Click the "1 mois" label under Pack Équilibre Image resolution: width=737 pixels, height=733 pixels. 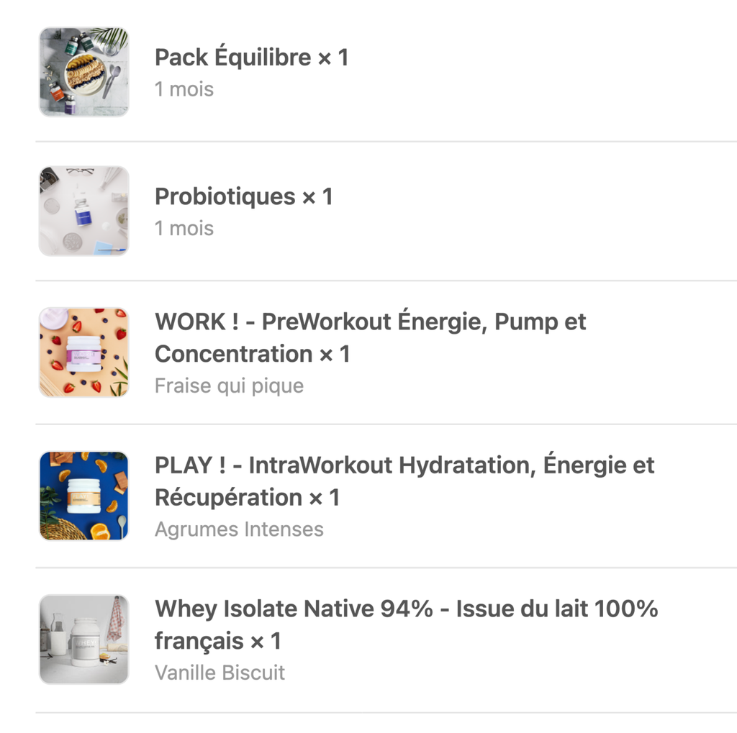point(184,90)
